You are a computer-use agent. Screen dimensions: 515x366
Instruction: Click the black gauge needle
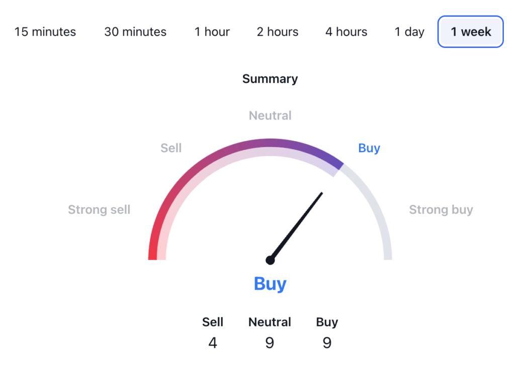pyautogui.click(x=297, y=225)
